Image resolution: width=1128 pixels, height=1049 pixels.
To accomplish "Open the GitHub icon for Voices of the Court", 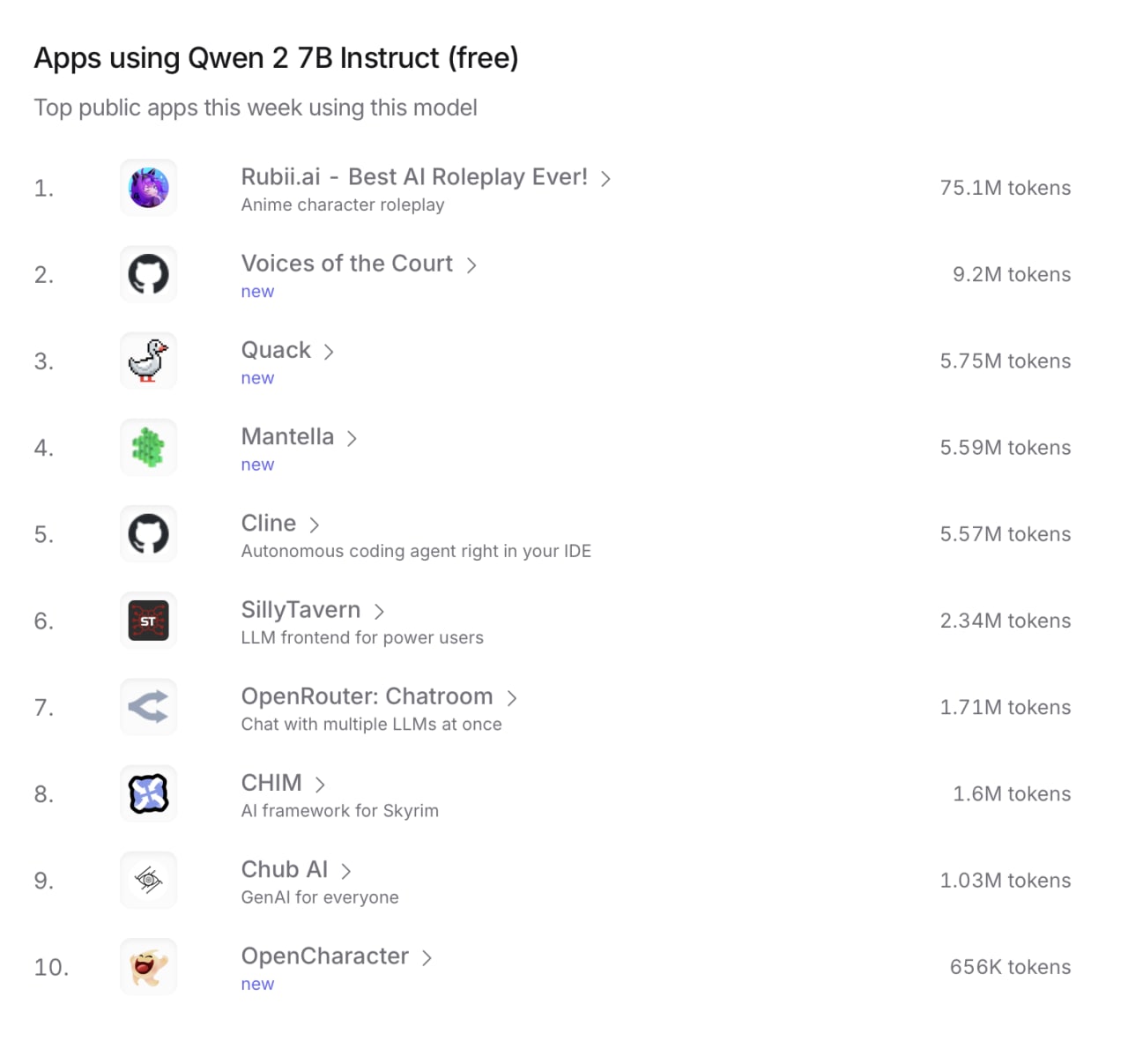I will (x=148, y=274).
